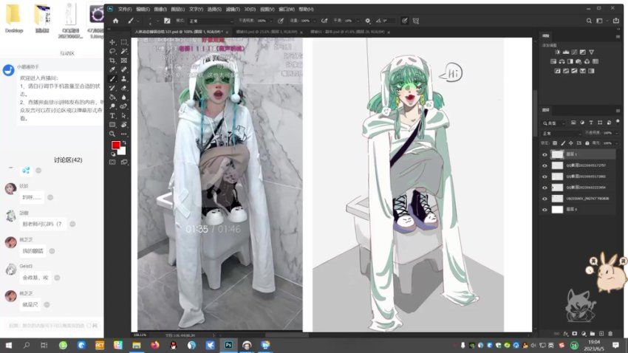Toggle pressure for opacity icon
This screenshot has width=628, height=353.
[x=281, y=21]
